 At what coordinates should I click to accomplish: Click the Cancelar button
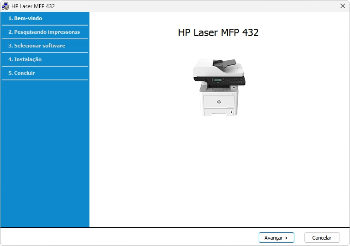(x=322, y=238)
